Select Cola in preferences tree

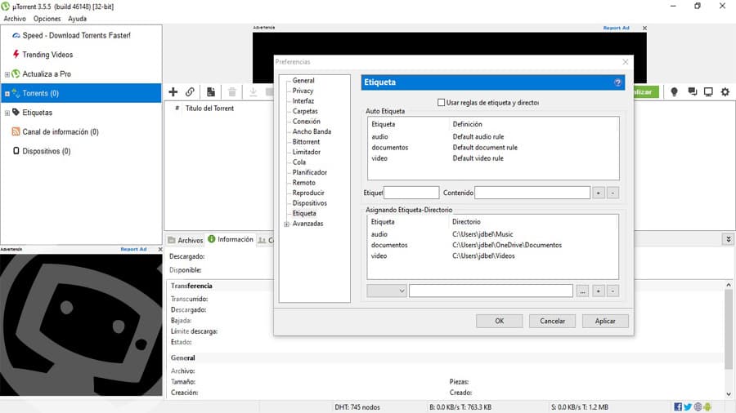click(x=299, y=162)
